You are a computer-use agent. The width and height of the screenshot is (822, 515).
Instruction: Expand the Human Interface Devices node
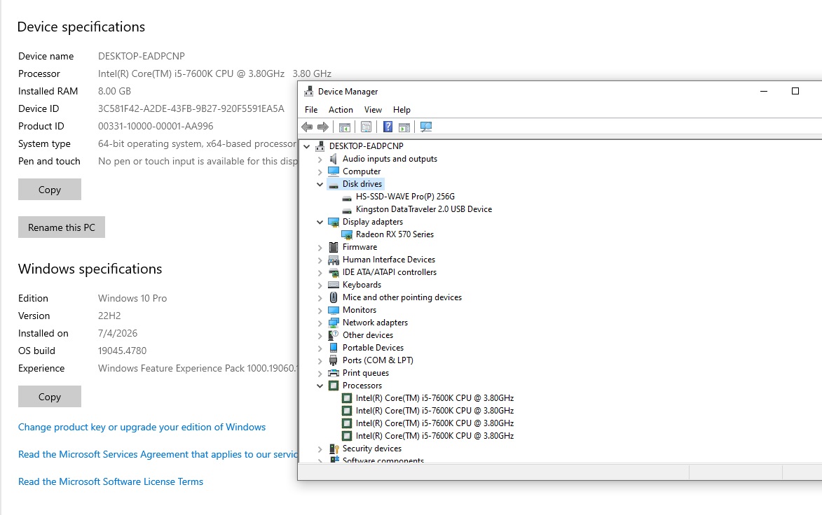point(320,260)
